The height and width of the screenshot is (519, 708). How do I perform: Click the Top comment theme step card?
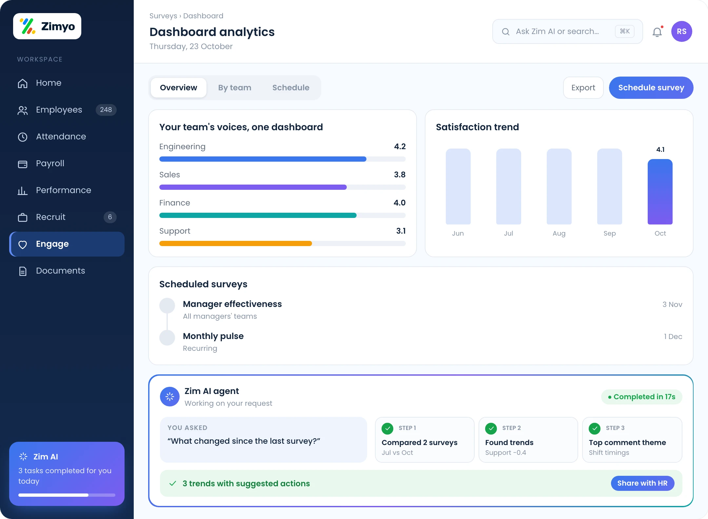pos(632,440)
